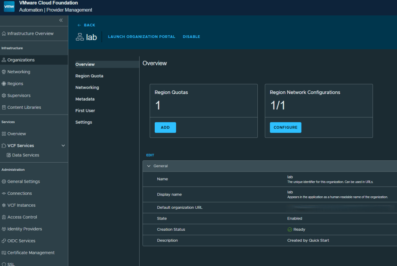Collapse the VCF Services section chevron

point(63,146)
